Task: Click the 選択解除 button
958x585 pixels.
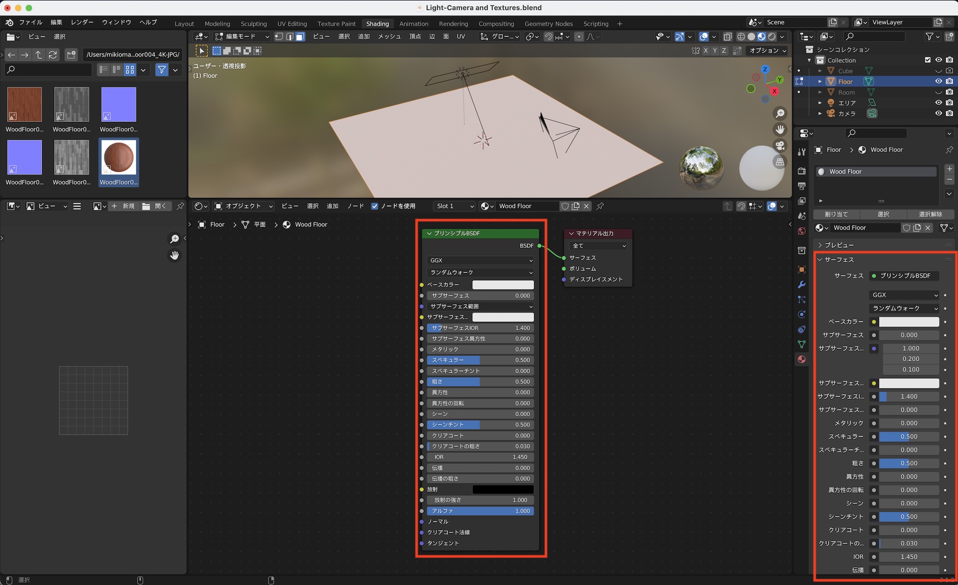Action: [930, 214]
